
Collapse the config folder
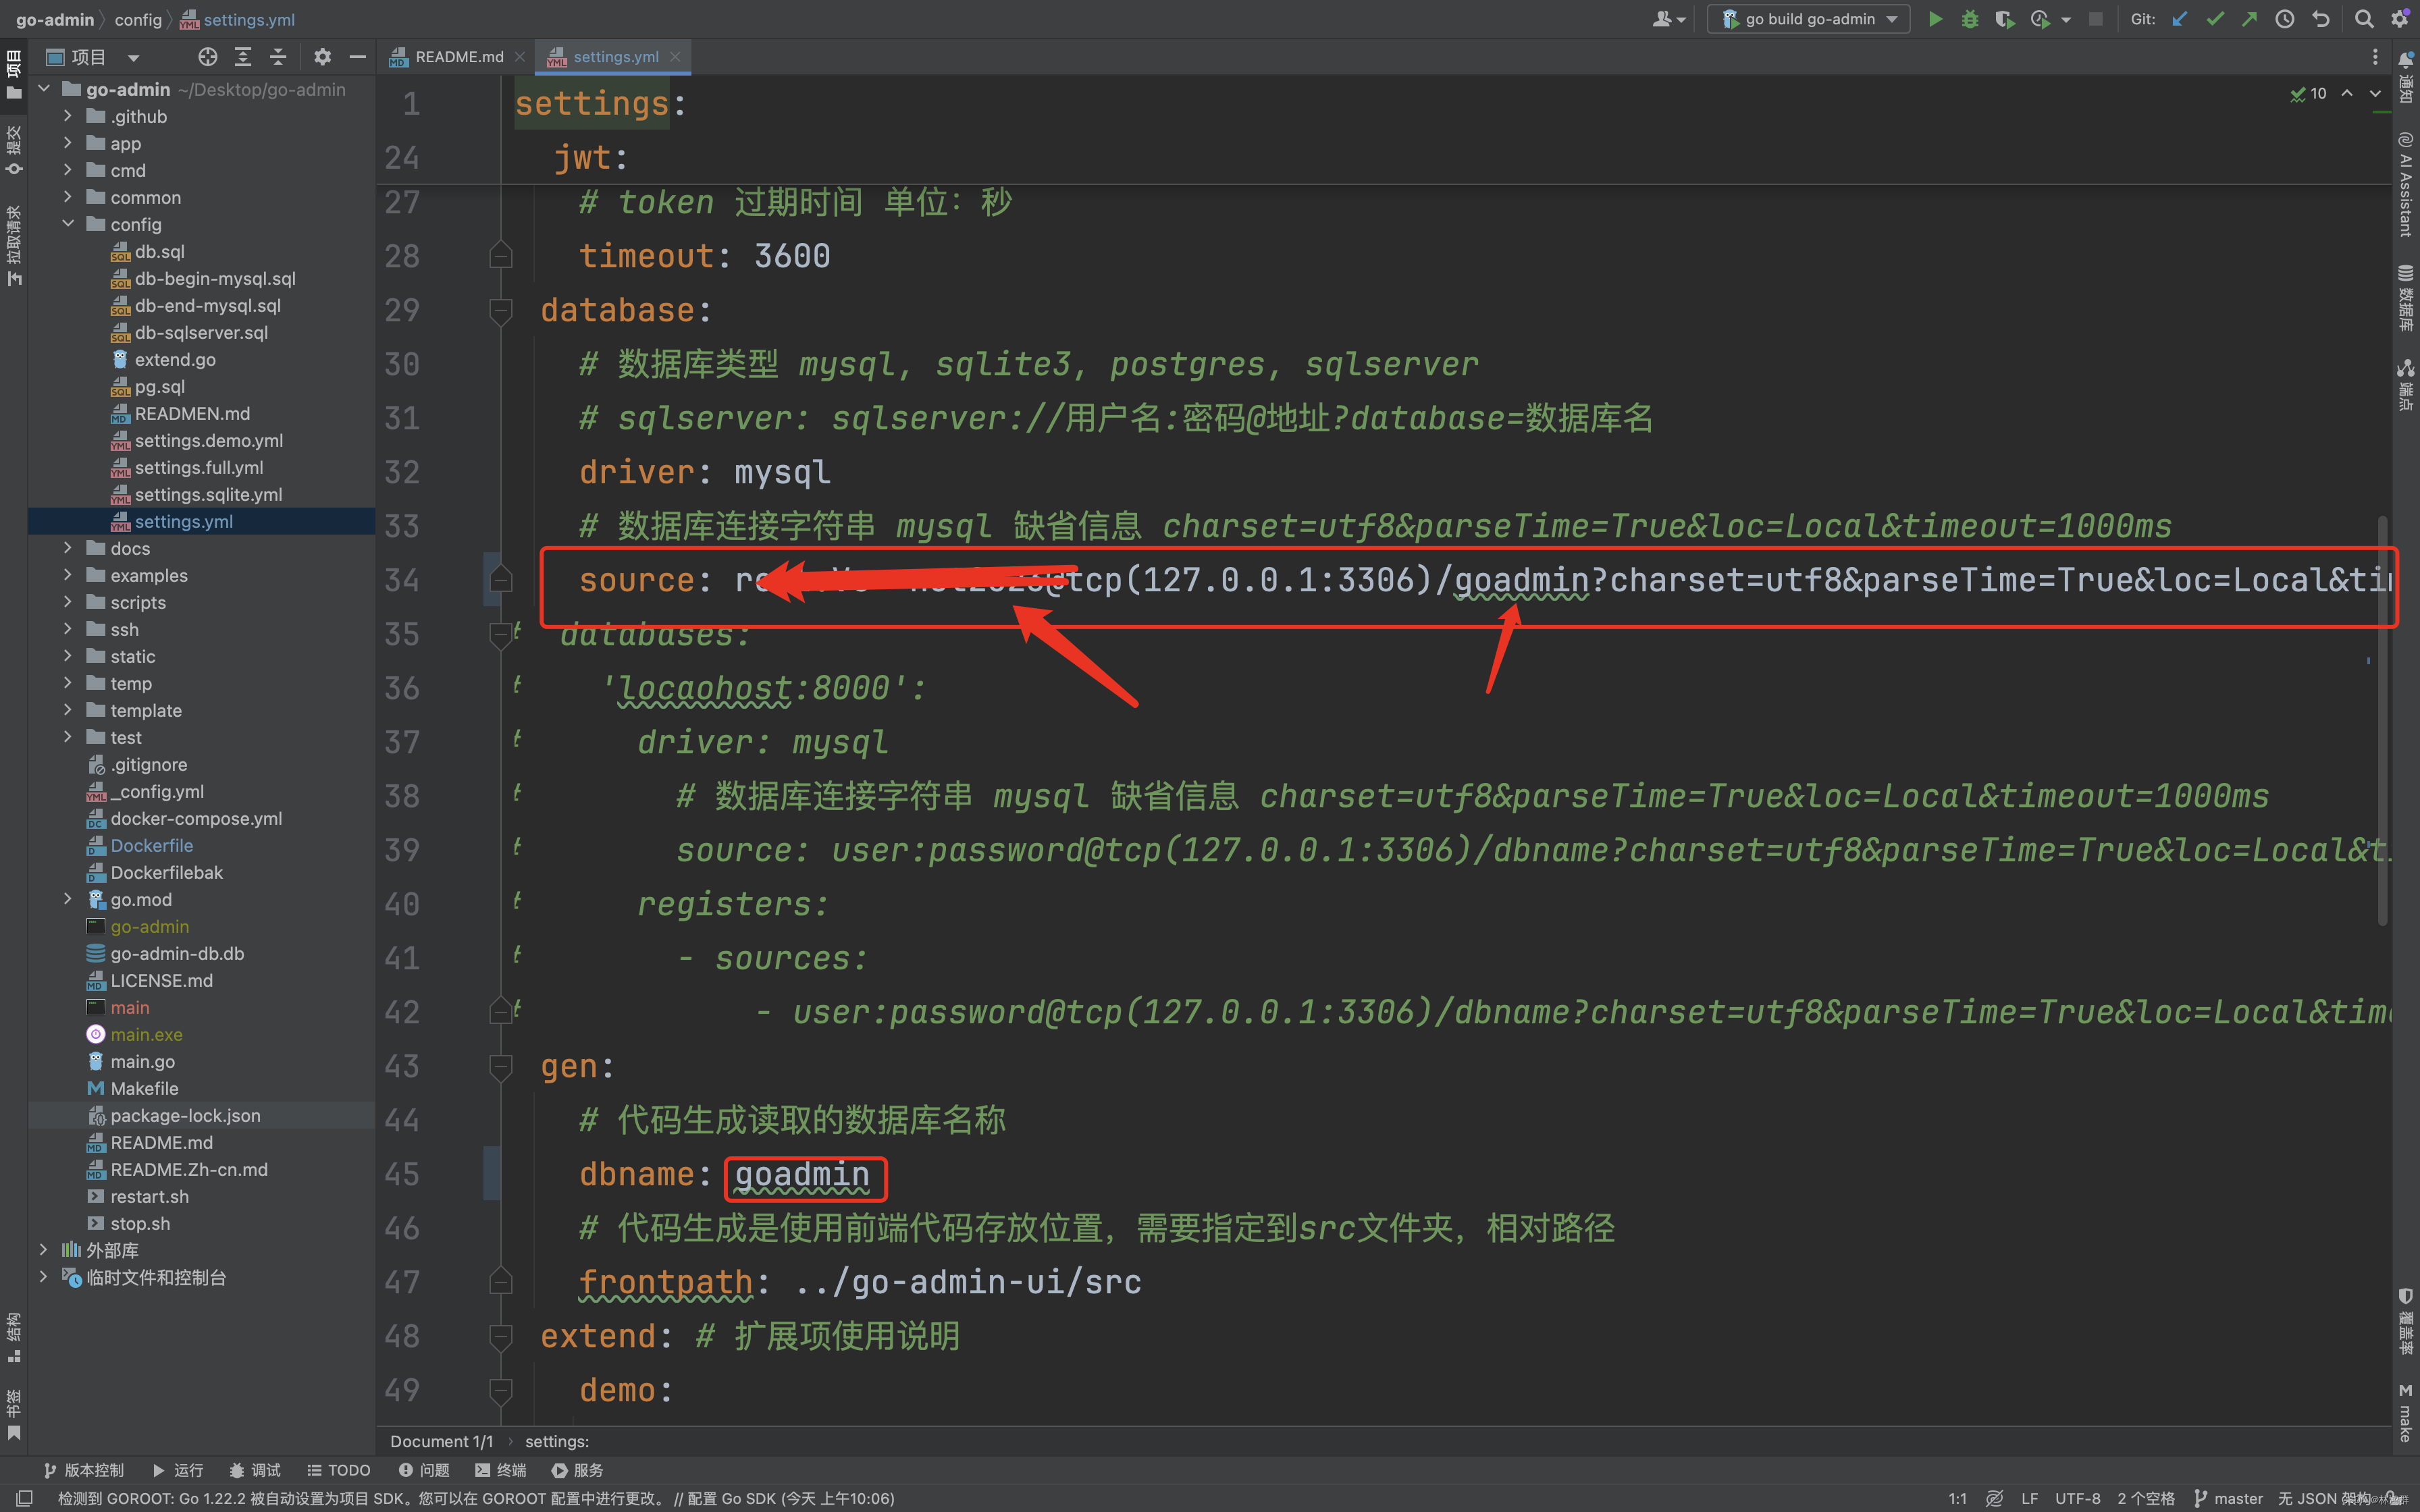[68, 224]
